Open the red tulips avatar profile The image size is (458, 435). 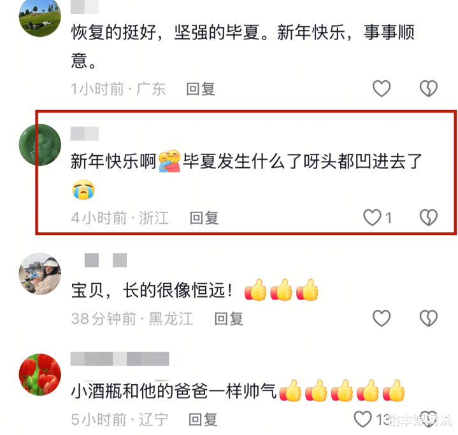(40, 375)
